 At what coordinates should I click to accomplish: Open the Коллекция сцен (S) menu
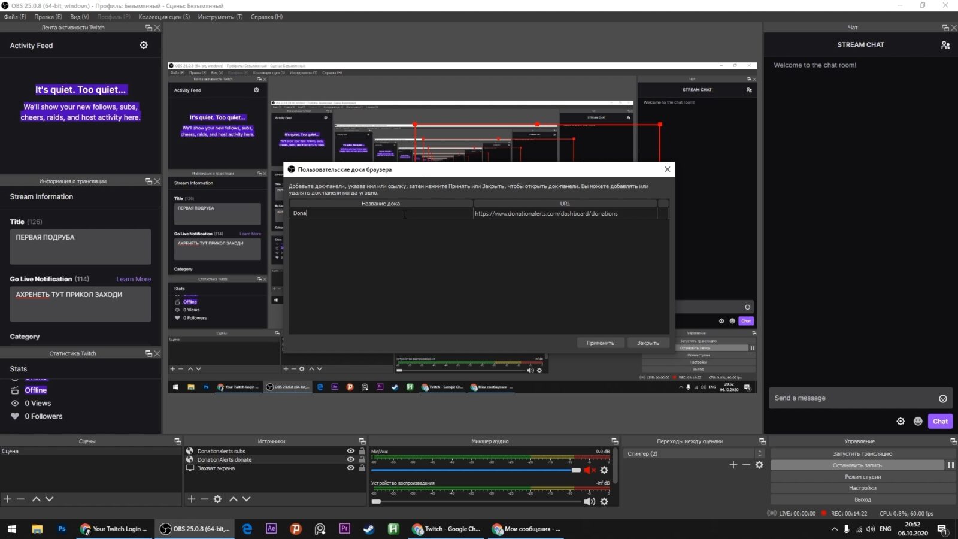point(164,17)
